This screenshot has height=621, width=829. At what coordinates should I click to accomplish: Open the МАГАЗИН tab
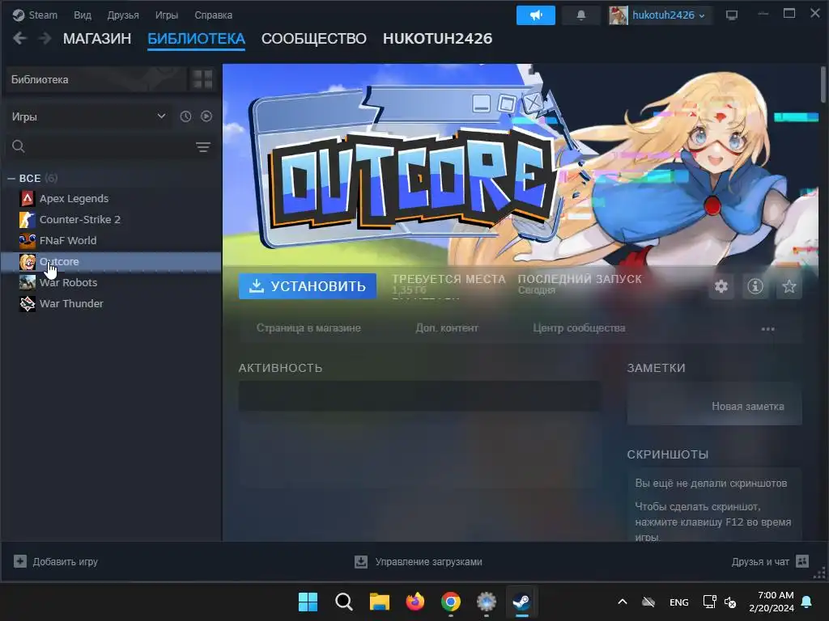97,39
